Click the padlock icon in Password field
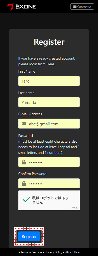This screenshot has height=256, width=98. tap(24, 162)
